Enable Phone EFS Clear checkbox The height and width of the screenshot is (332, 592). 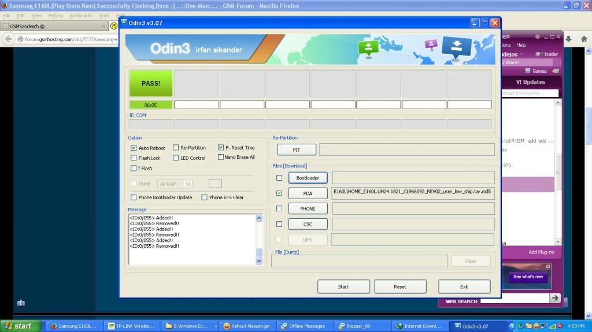click(x=204, y=197)
